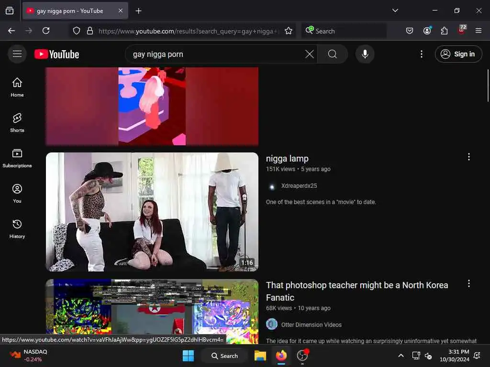Open the notification bell icon
Image resolution: width=490 pixels, height=367 pixels.
(x=477, y=356)
